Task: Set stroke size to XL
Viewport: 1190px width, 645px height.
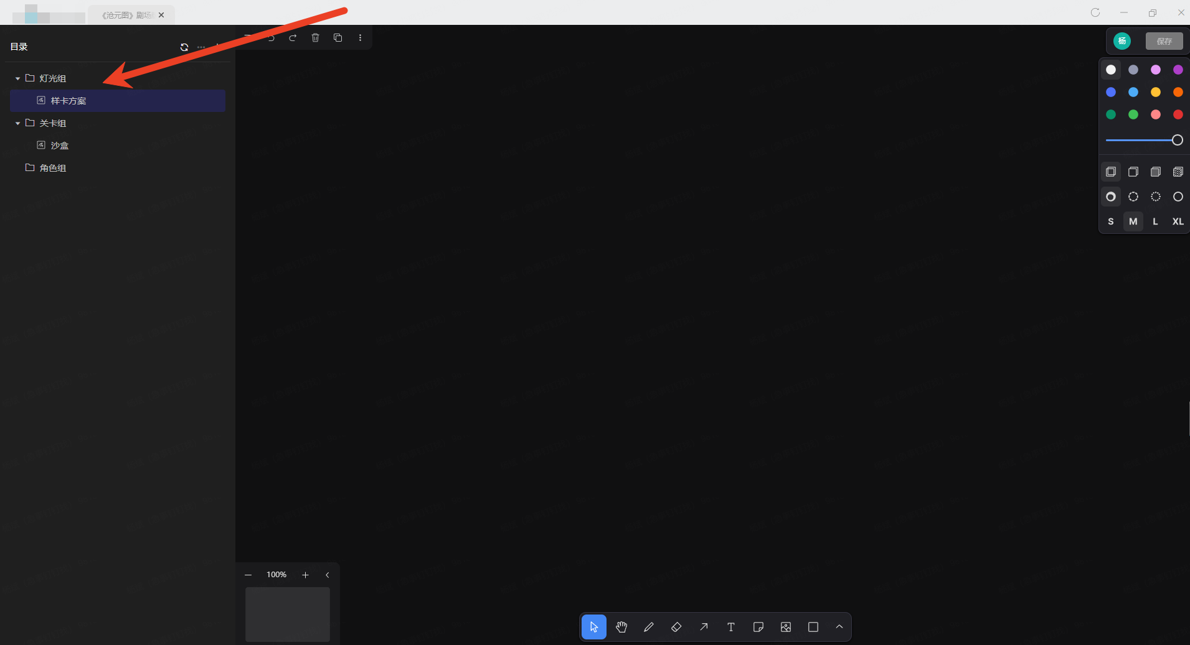Action: (1178, 221)
